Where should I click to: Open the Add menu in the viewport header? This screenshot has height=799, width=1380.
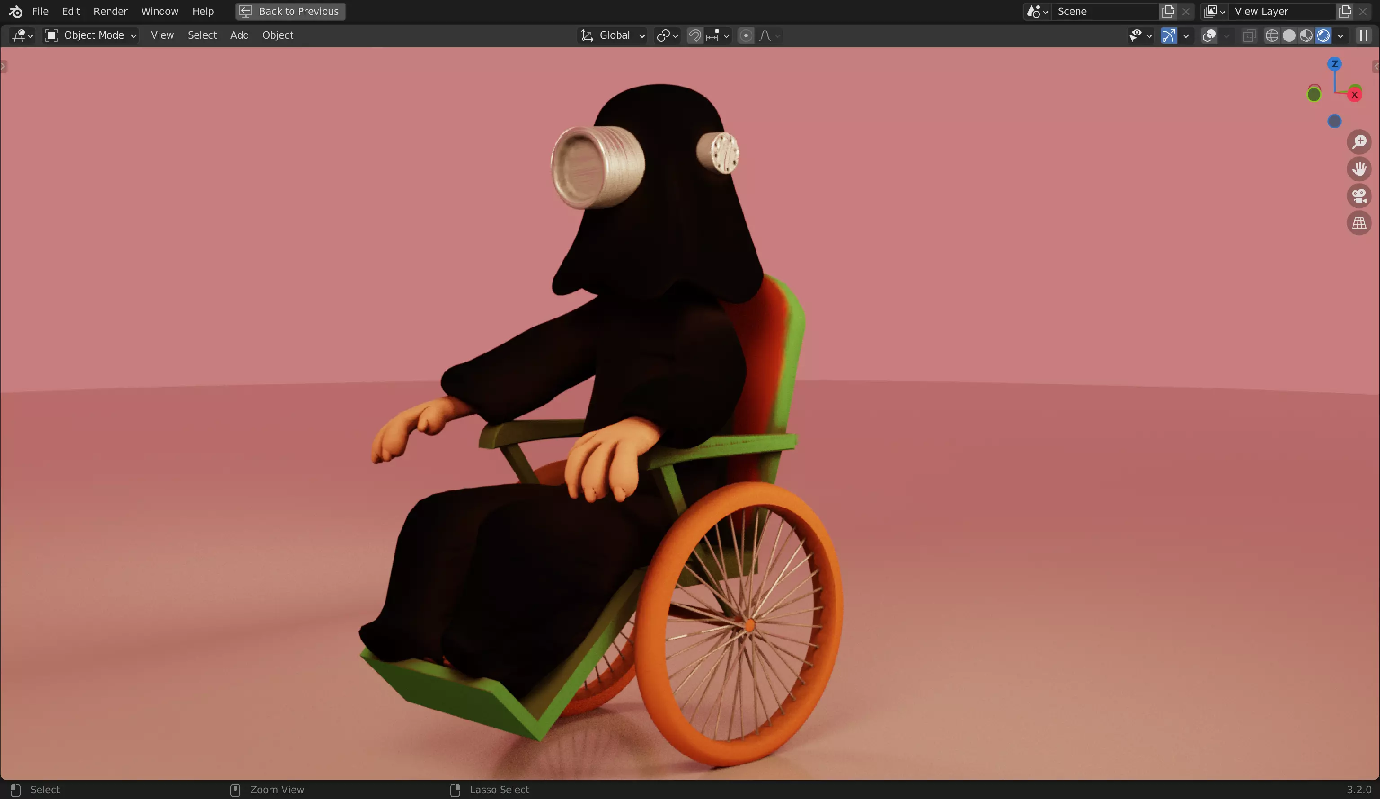tap(239, 35)
